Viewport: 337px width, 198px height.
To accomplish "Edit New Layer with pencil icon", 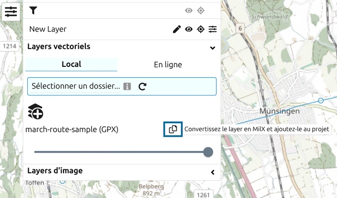I will pyautogui.click(x=176, y=29).
